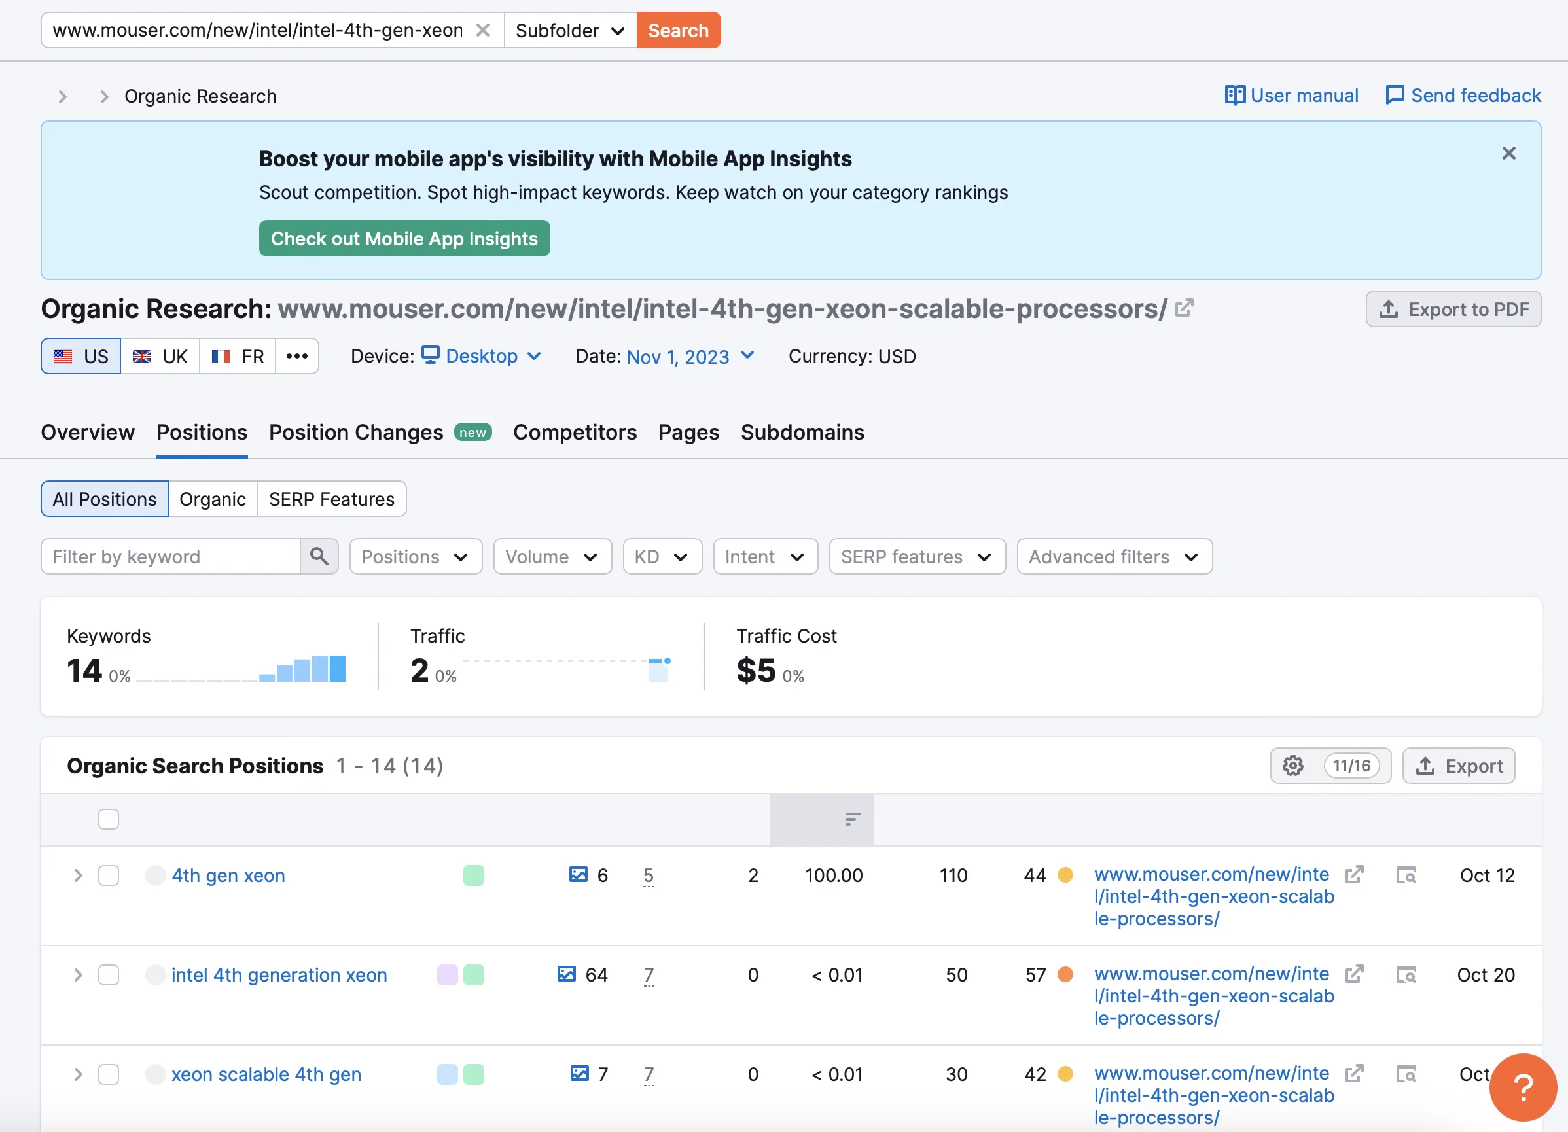The height and width of the screenshot is (1132, 1568).
Task: Open the Intent filter dropdown
Action: coord(765,556)
